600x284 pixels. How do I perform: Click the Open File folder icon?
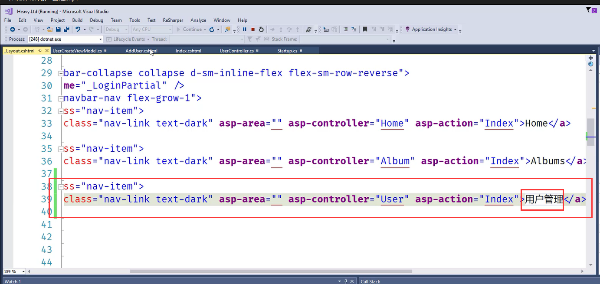tap(50, 29)
